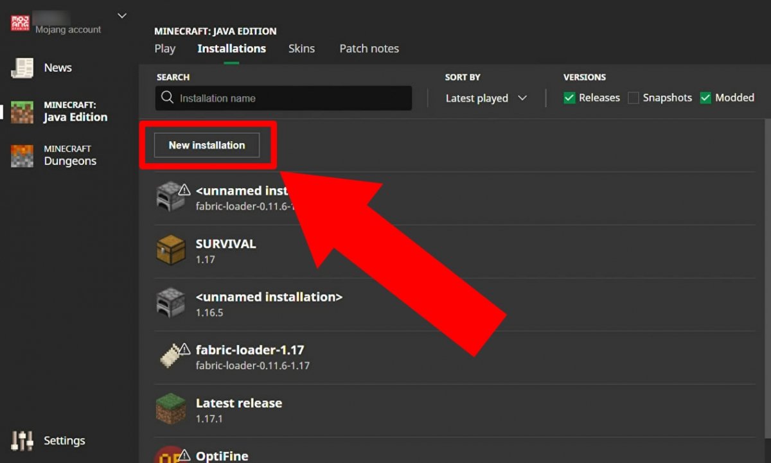Screen dimensions: 771x463
Task: Expand the account dropdown chevron
Action: pos(122,15)
